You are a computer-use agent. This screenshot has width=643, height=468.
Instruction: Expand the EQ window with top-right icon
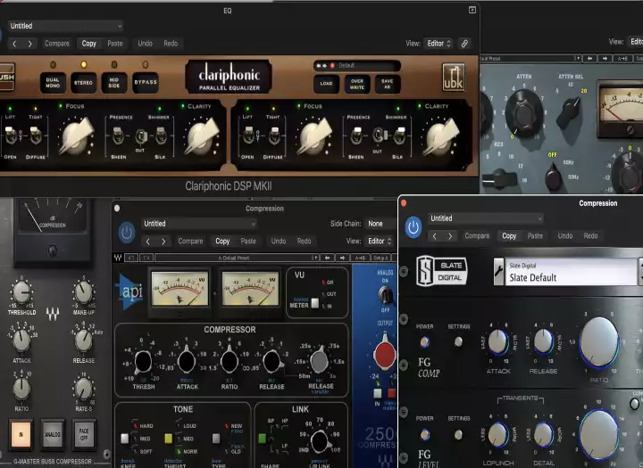[x=472, y=10]
